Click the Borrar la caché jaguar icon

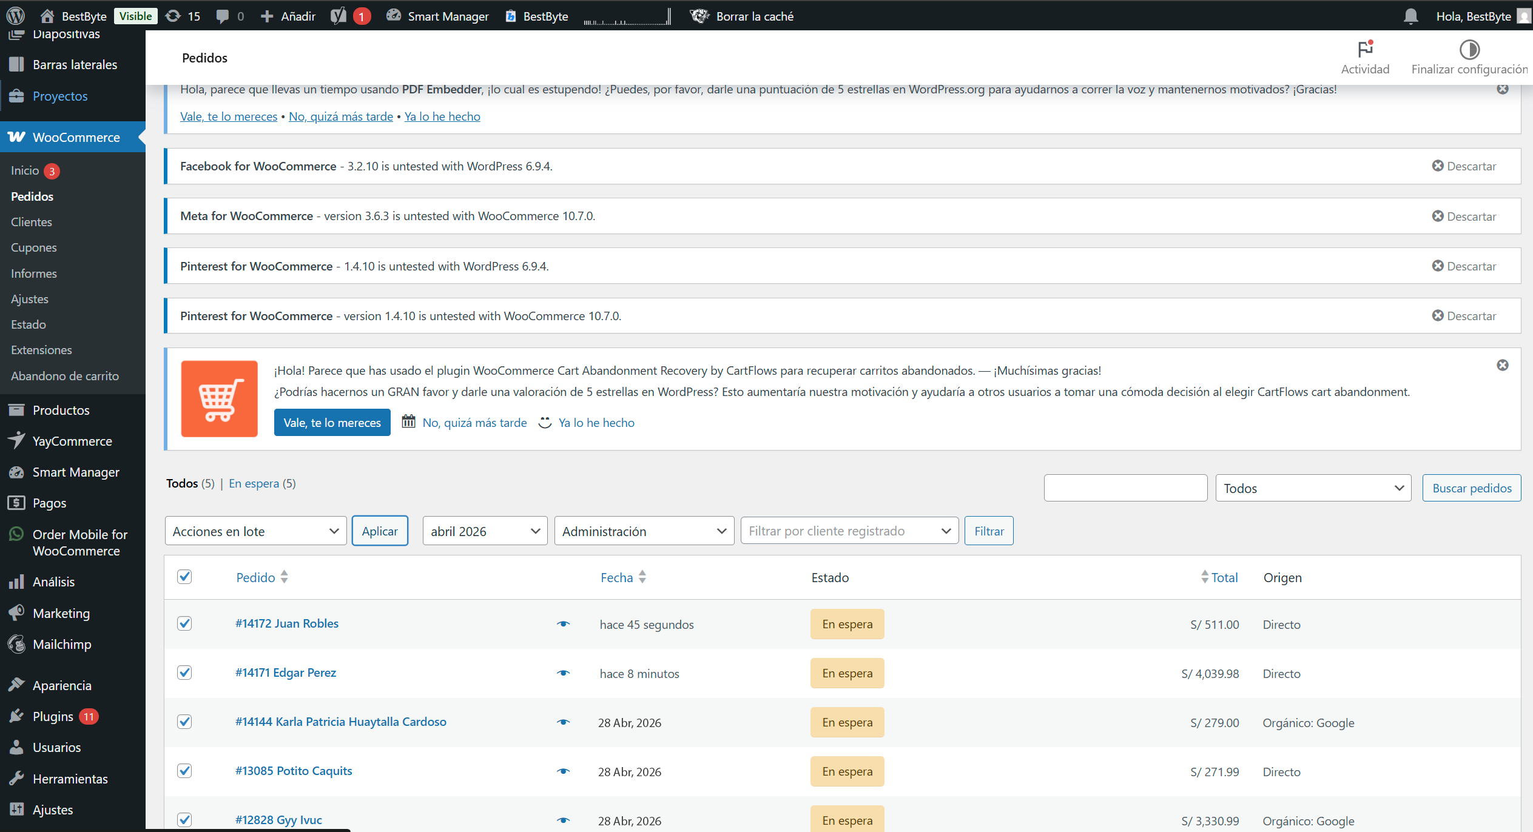699,16
